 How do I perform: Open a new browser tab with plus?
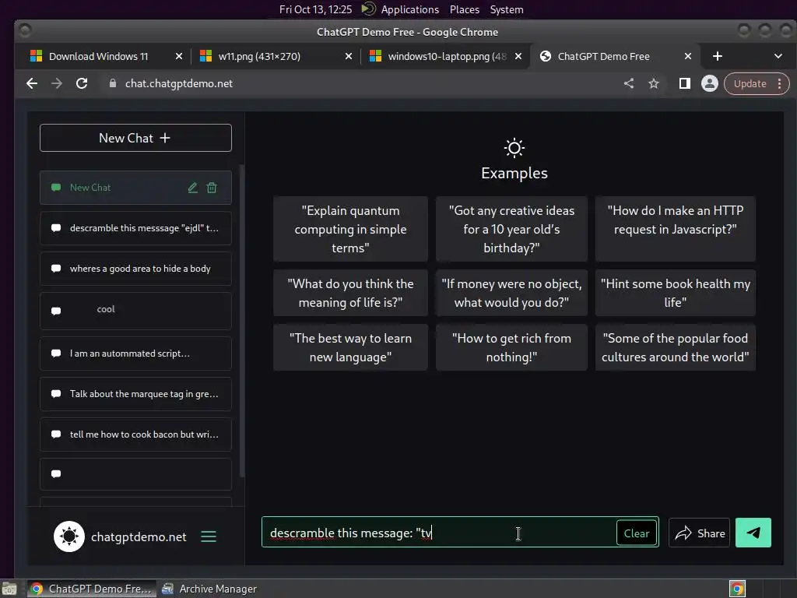[717, 56]
